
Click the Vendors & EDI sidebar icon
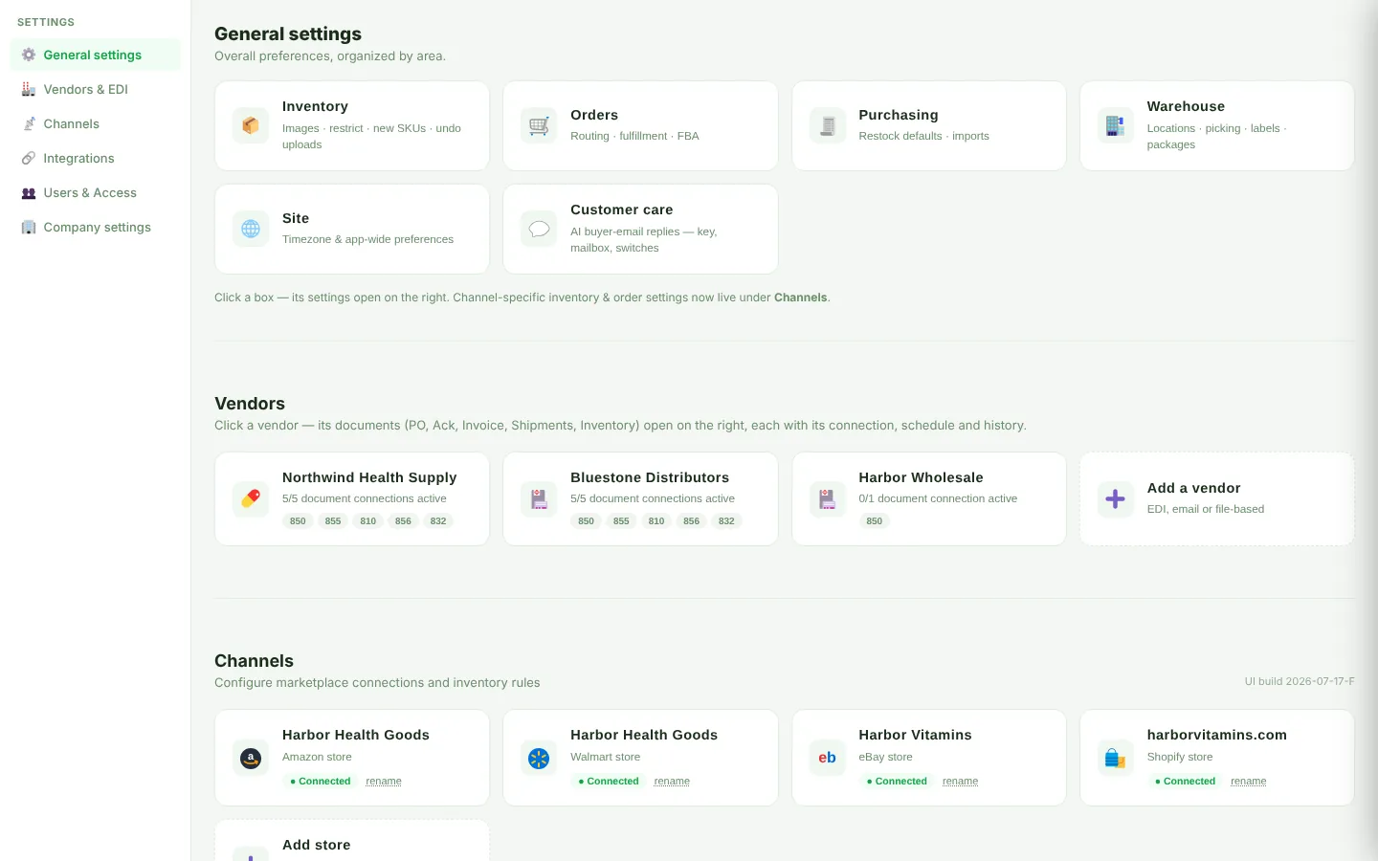[x=29, y=89]
